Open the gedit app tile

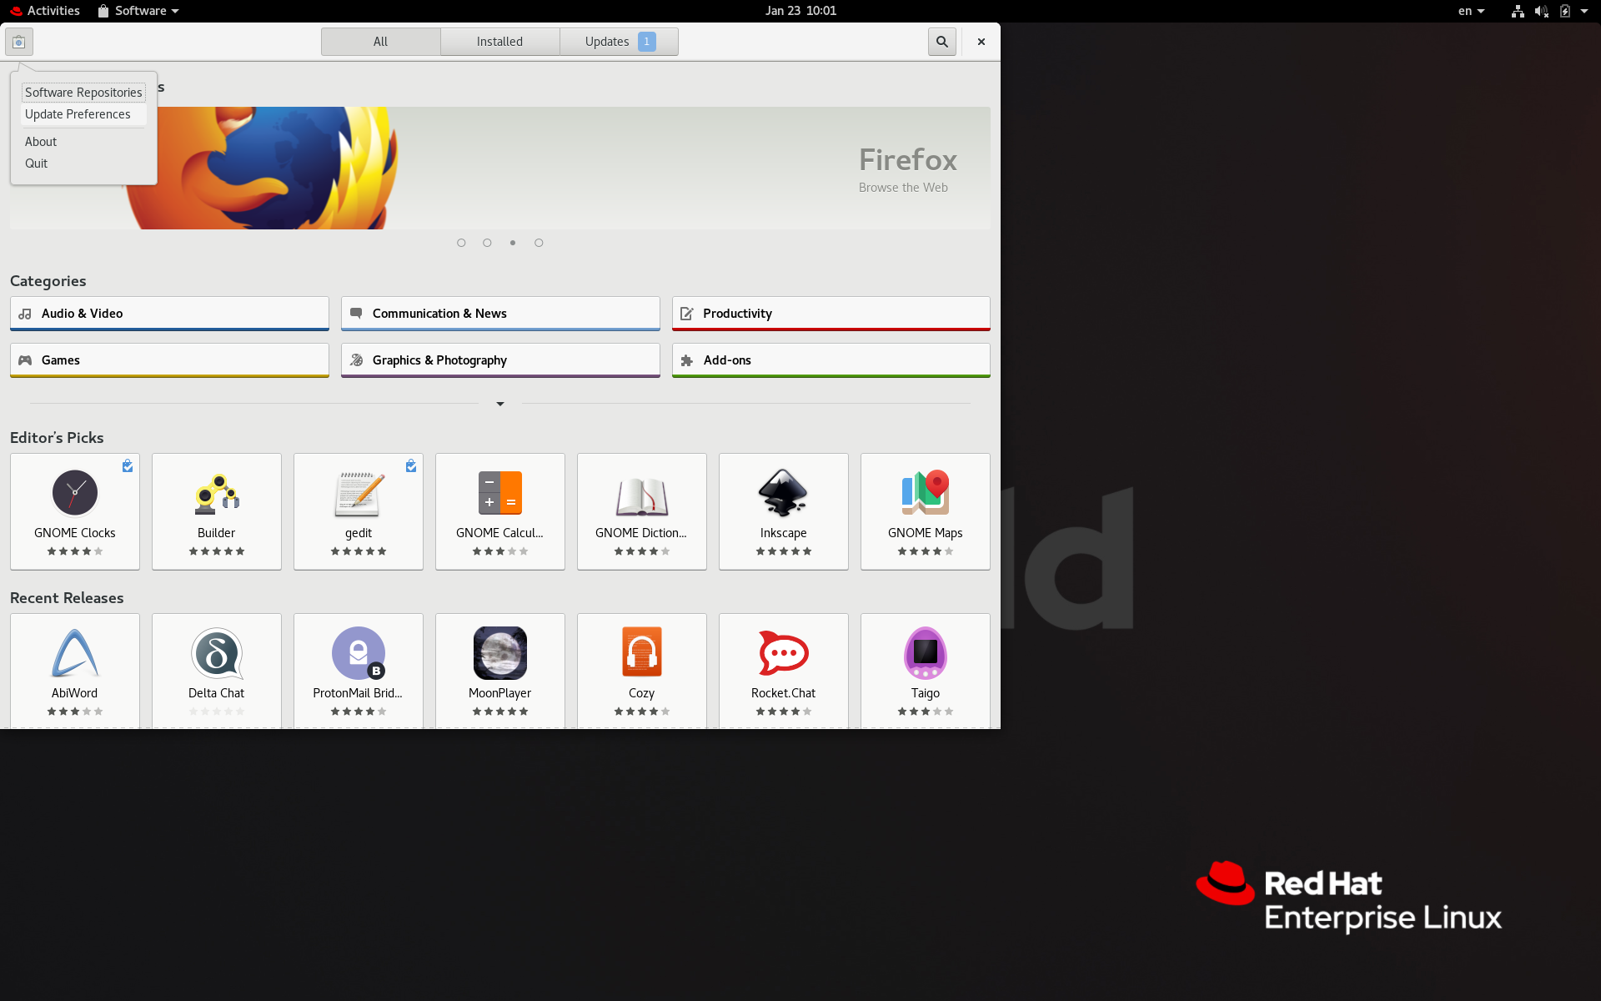pos(359,511)
